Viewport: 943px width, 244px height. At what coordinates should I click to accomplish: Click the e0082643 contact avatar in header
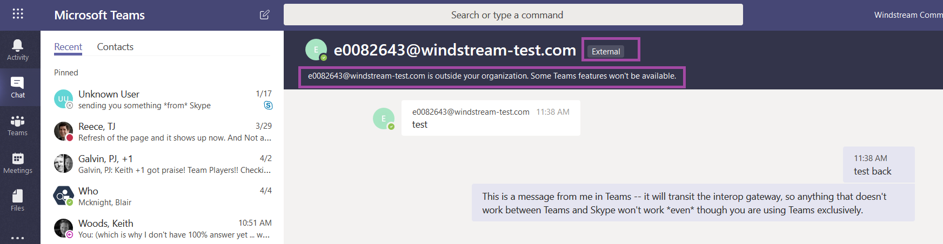click(316, 50)
